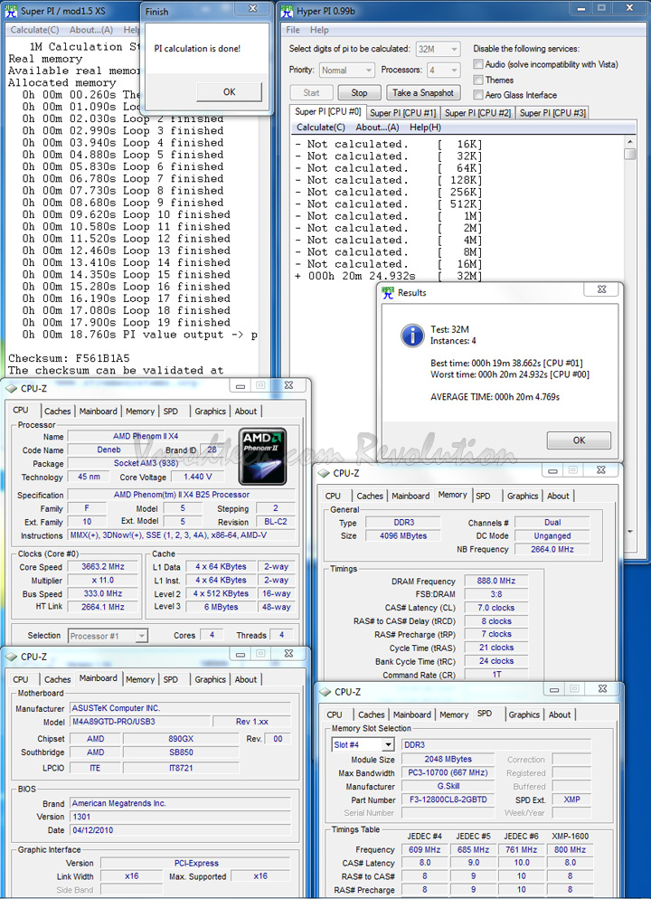Open Caches tab in CPU-Z CPU window
This screenshot has width=651, height=899.
pos(57,412)
